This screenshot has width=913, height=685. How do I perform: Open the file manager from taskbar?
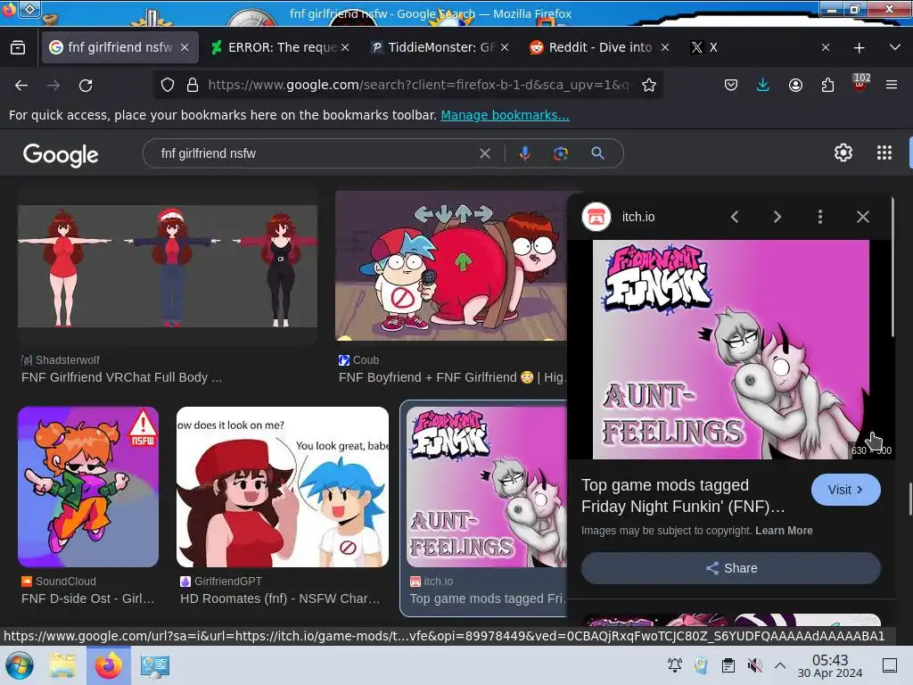[x=62, y=665]
